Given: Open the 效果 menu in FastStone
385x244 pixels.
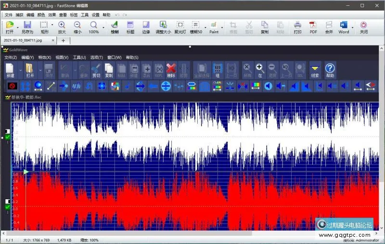Looking at the screenshot, I should pyautogui.click(x=52, y=15).
